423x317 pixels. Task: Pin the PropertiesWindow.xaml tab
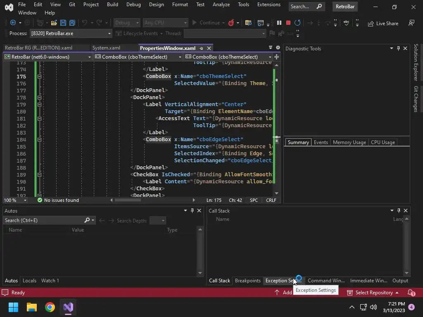click(x=201, y=48)
